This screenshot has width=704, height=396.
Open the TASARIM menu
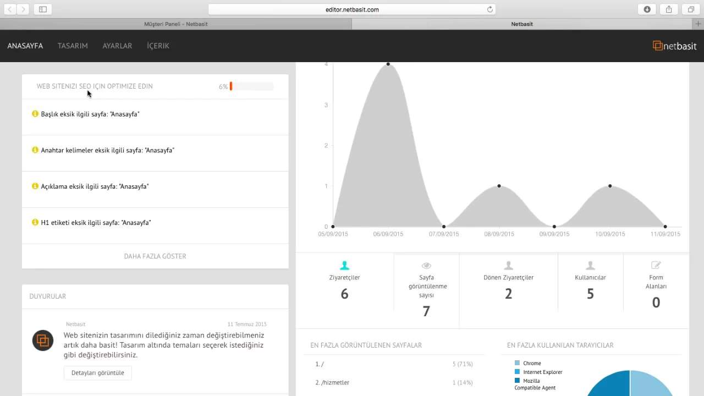click(73, 46)
